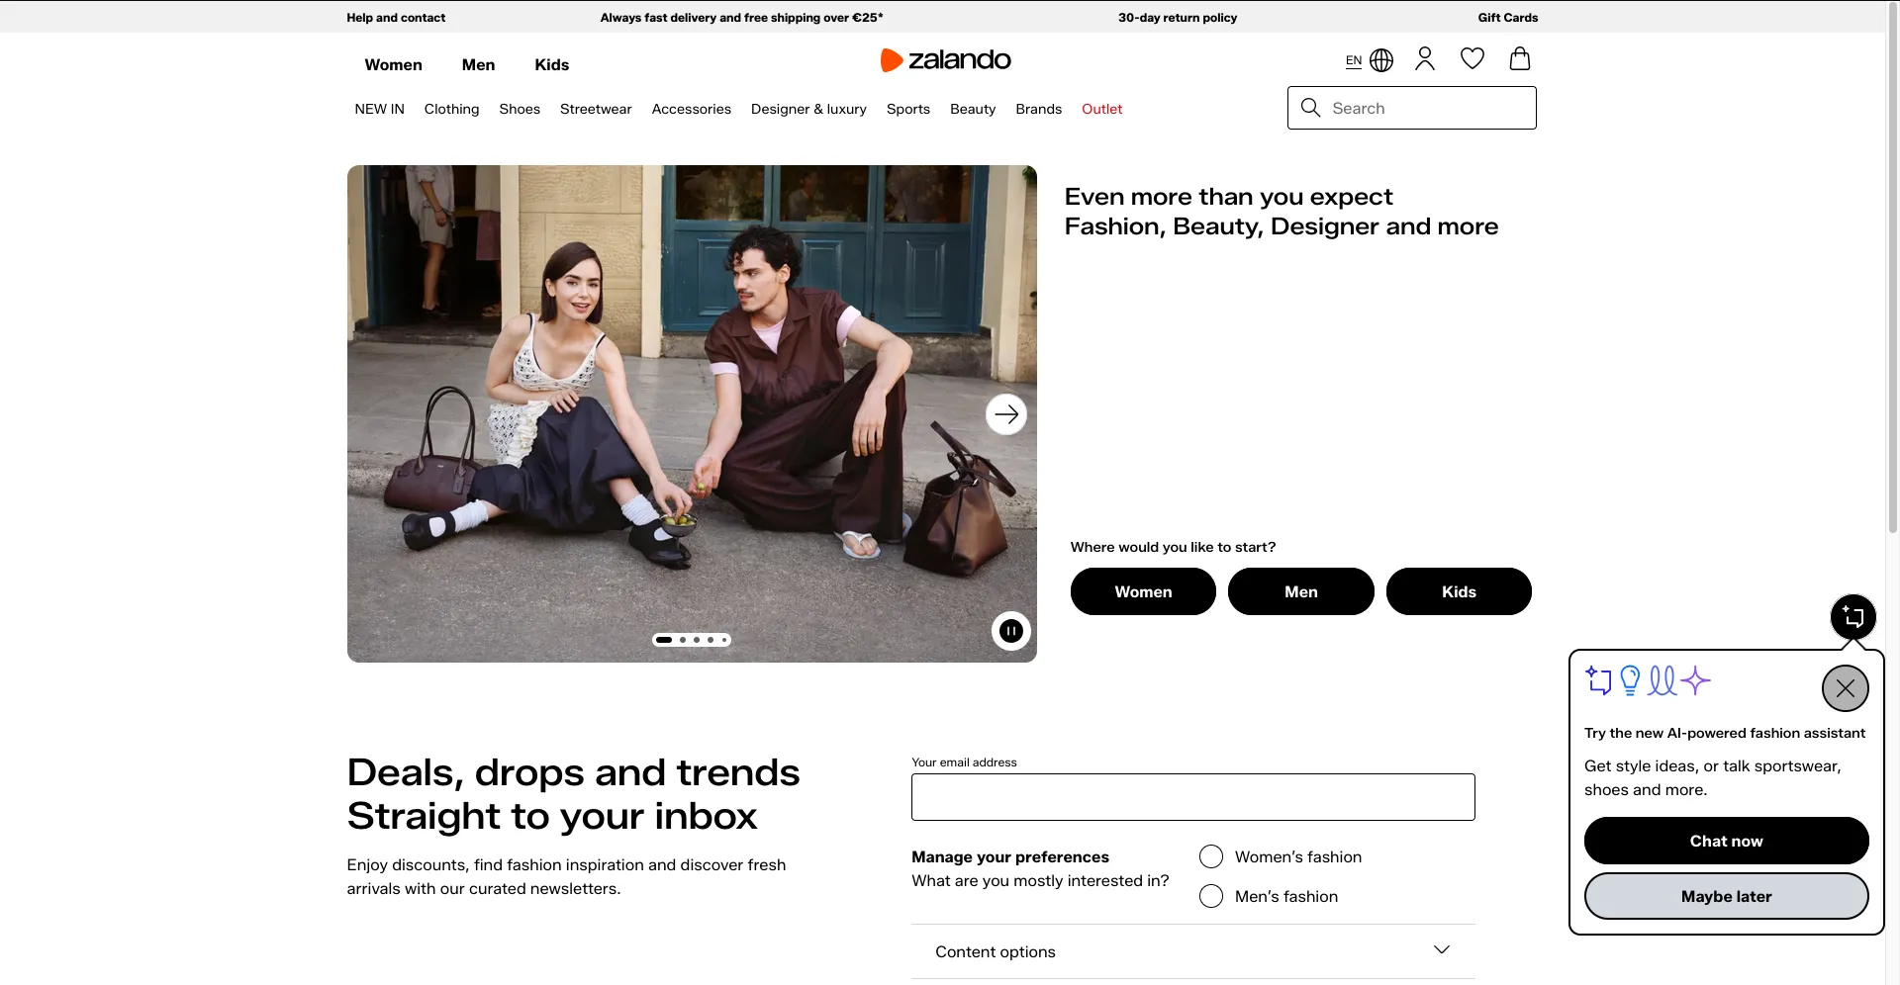Open the red Outlet menu

[x=1101, y=109]
